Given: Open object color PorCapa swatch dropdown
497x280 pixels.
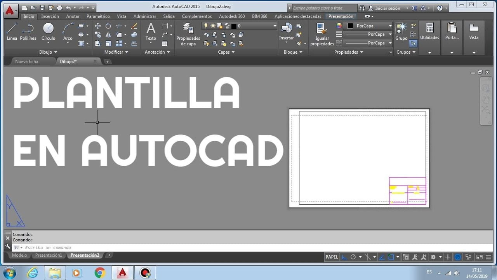Looking at the screenshot, I should pyautogui.click(x=368, y=26).
